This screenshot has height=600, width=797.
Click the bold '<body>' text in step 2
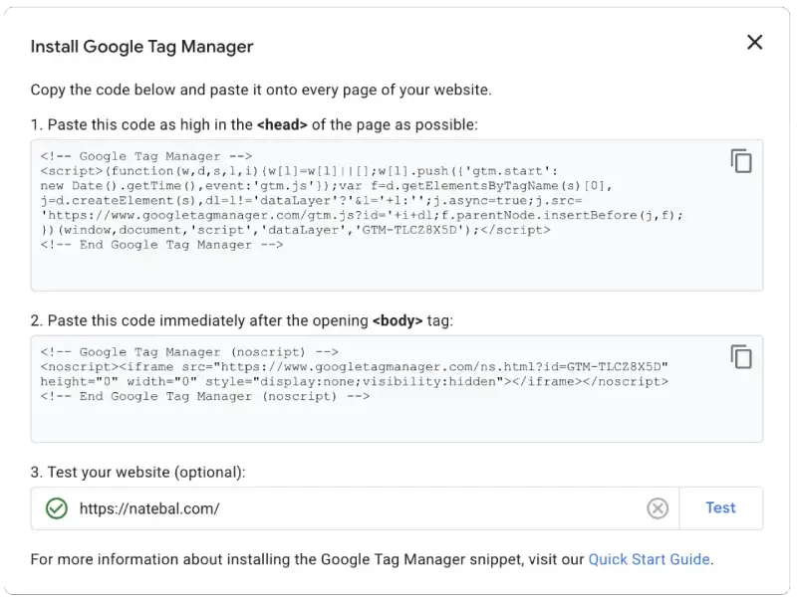pyautogui.click(x=398, y=320)
